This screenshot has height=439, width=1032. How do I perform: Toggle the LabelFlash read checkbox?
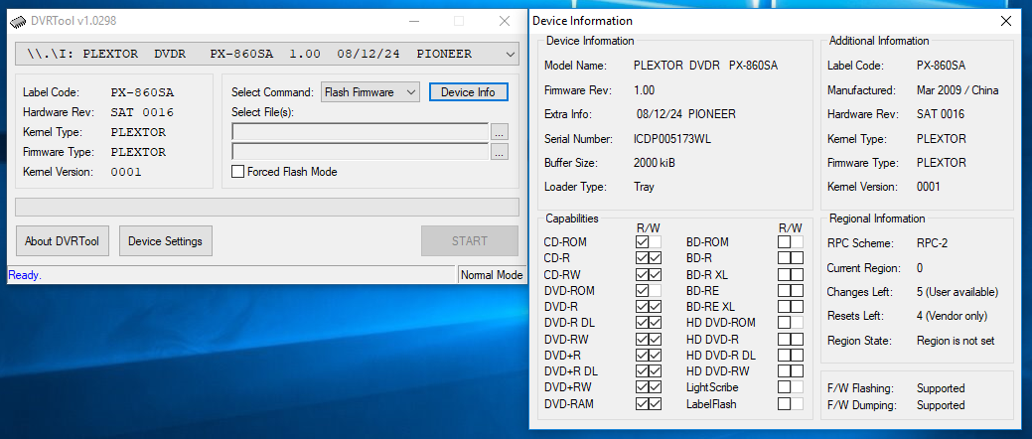pyautogui.click(x=784, y=404)
